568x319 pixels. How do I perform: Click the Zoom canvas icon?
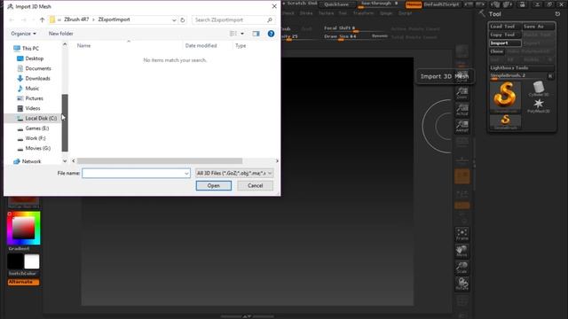(x=461, y=93)
